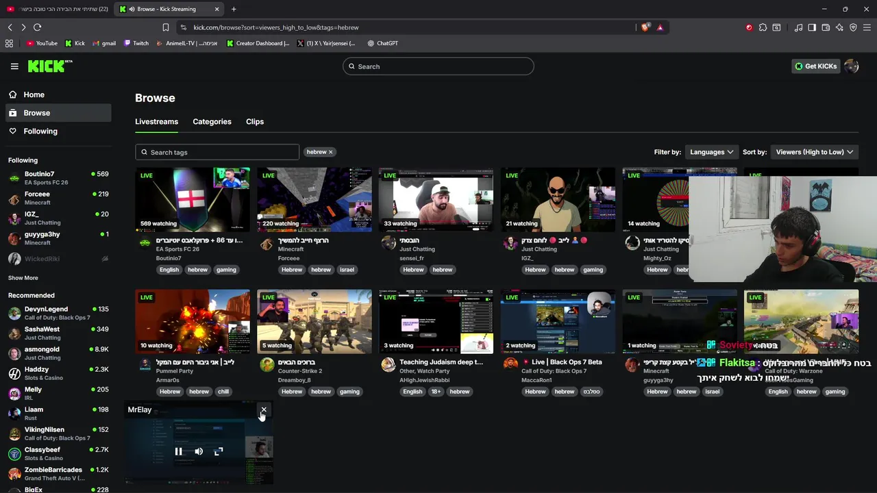Image resolution: width=877 pixels, height=493 pixels.
Task: Select the Livestreams tab
Action: coord(156,121)
